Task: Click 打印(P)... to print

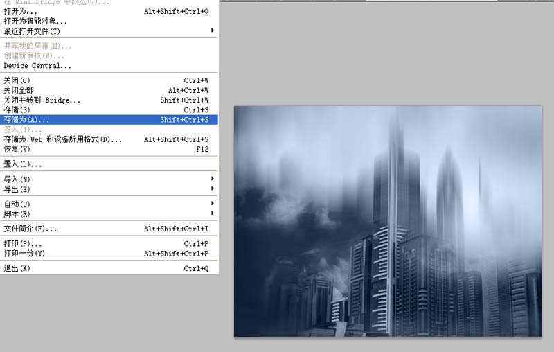Action: point(23,244)
